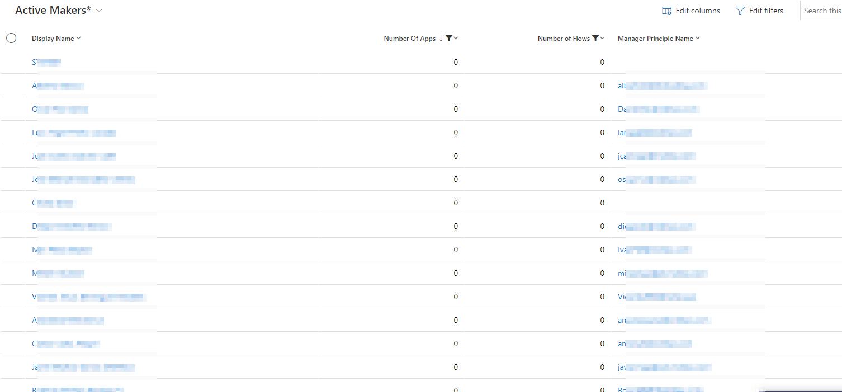Screen dimensions: 842x392
Task: Click the manager email link in the second row
Action: (663, 85)
